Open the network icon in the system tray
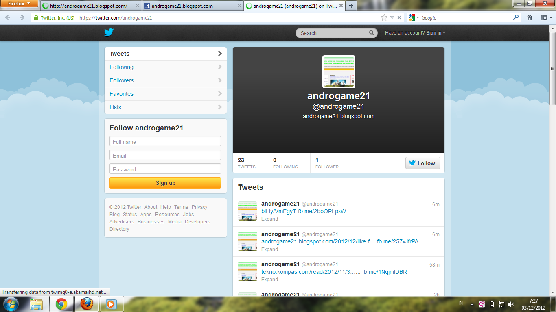The height and width of the screenshot is (312, 556). pos(501,304)
